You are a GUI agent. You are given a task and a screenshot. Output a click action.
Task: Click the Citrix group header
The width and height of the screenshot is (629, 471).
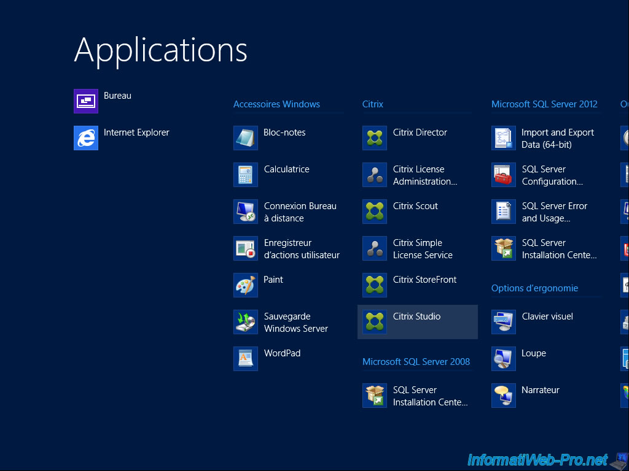373,104
